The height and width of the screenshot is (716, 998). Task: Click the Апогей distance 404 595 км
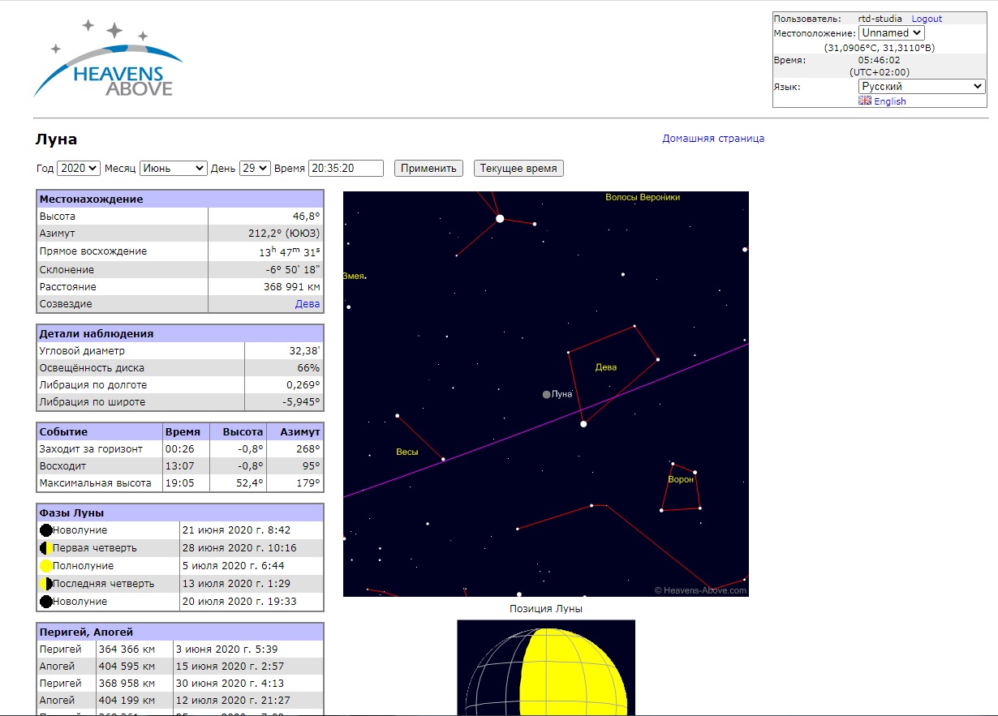coord(127,667)
